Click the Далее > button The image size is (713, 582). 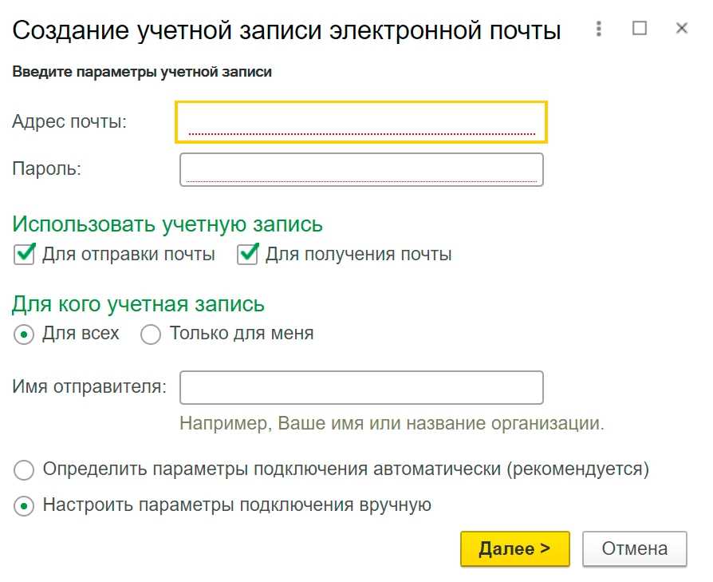coord(514,548)
